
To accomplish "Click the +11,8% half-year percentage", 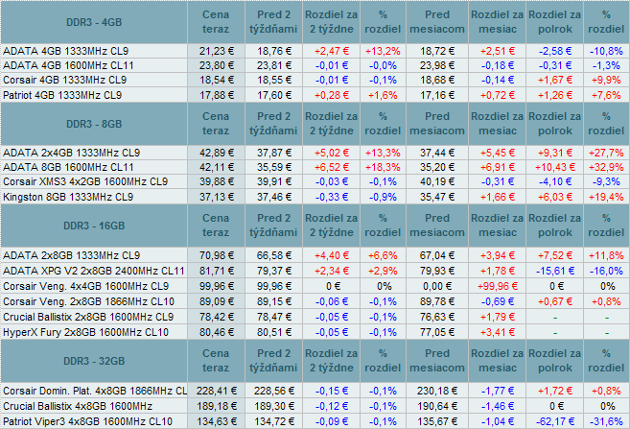I will point(606,255).
